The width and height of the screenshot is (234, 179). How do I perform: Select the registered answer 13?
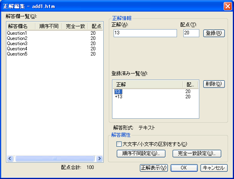click(118, 91)
